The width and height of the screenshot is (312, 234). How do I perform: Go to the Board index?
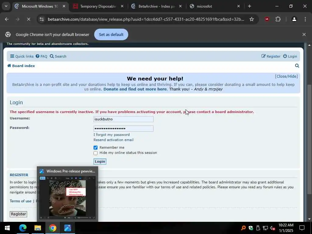(x=21, y=66)
